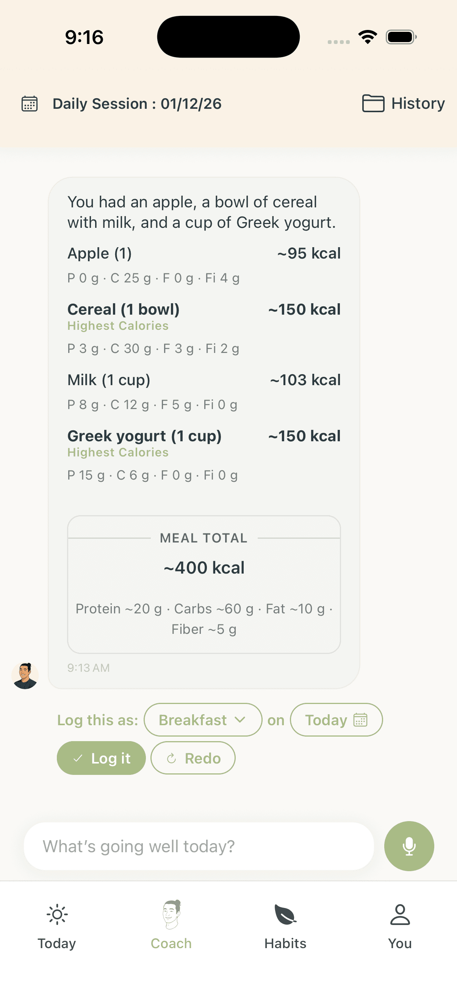Open the Today date selector

[x=336, y=720]
